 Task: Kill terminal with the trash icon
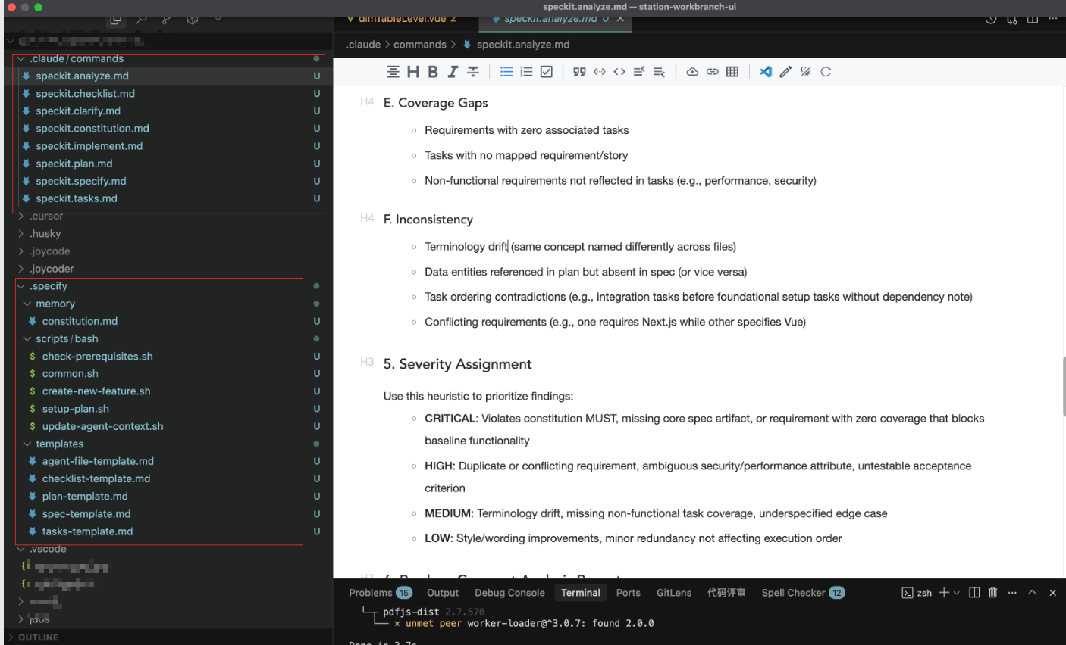coord(992,593)
